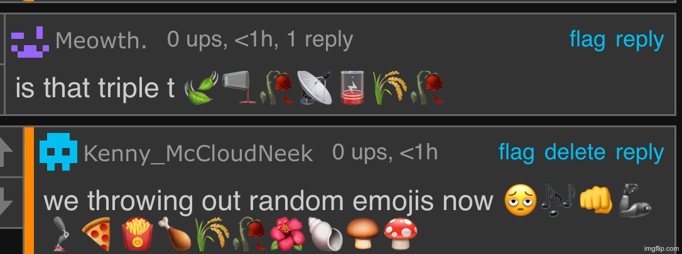The width and height of the screenshot is (682, 254).
Task: Click the satellite dish emoji
Action: tap(315, 88)
